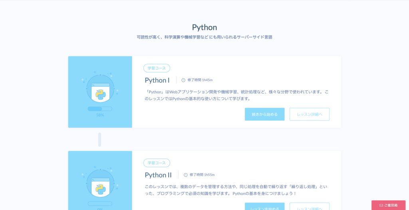Click the 58% label under Python I
The image size is (409, 210).
pyautogui.click(x=100, y=115)
